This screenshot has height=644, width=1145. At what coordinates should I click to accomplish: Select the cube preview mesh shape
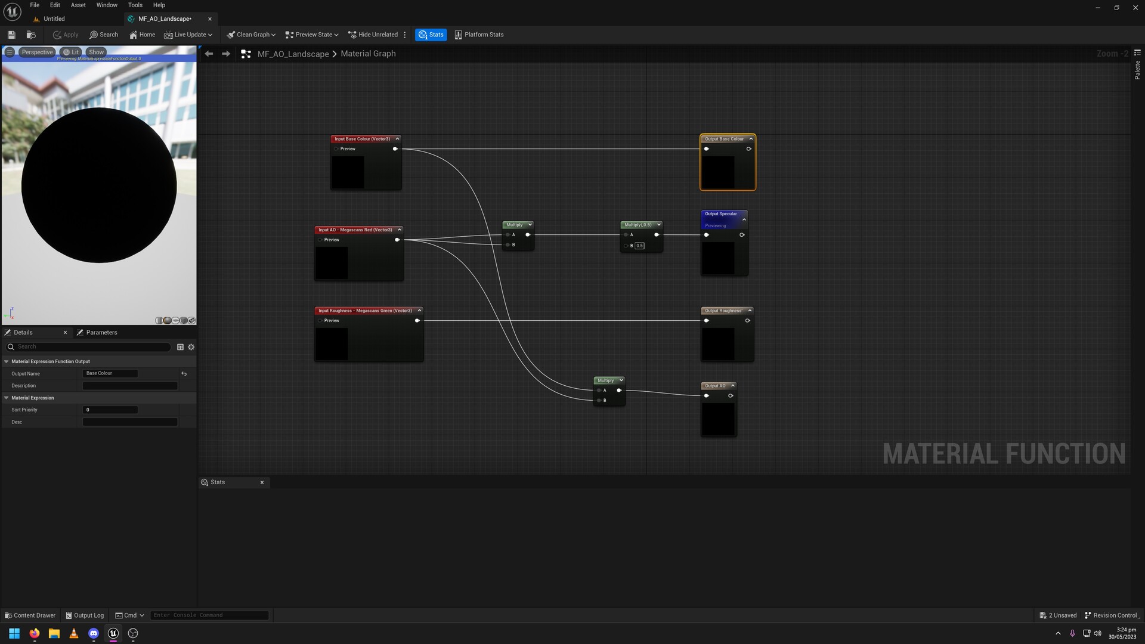(x=184, y=320)
